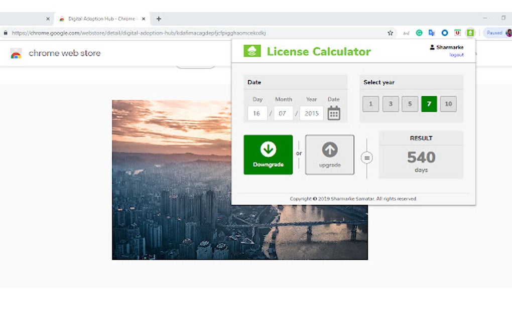Click the Chrome Web Store logo
Image resolution: width=512 pixels, height=320 pixels.
coord(15,53)
